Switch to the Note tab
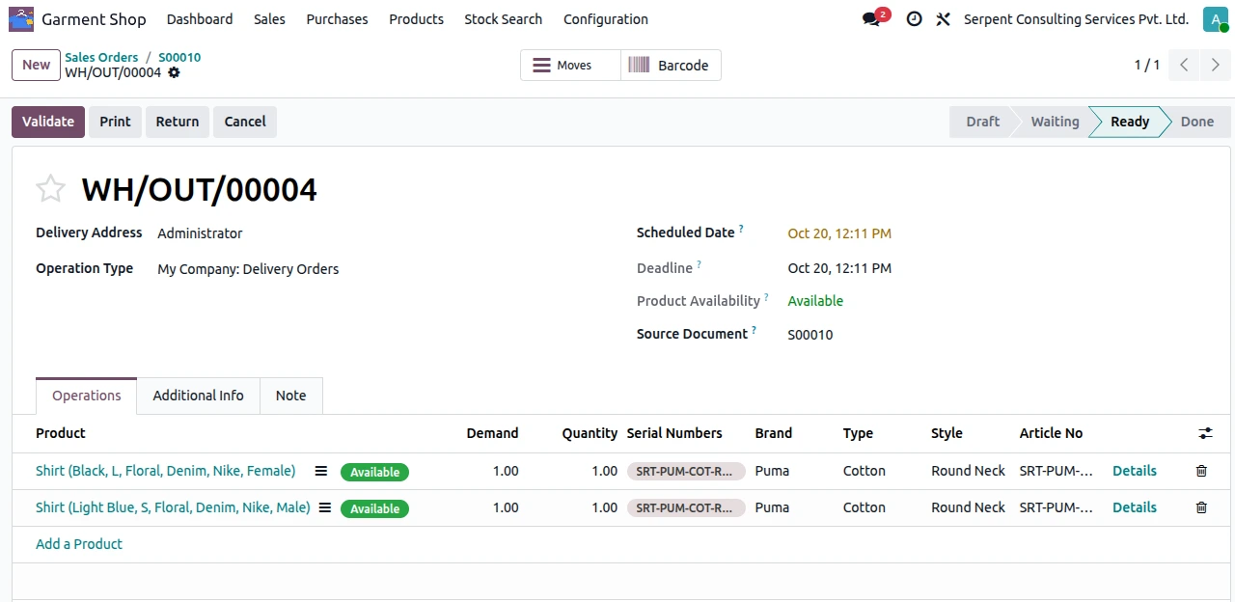Viewport: 1235px width, 602px height. [x=291, y=396]
